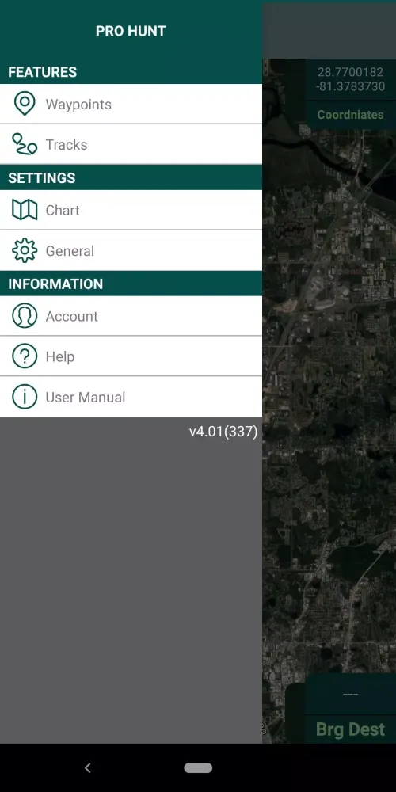Open Chart settings

(x=131, y=210)
